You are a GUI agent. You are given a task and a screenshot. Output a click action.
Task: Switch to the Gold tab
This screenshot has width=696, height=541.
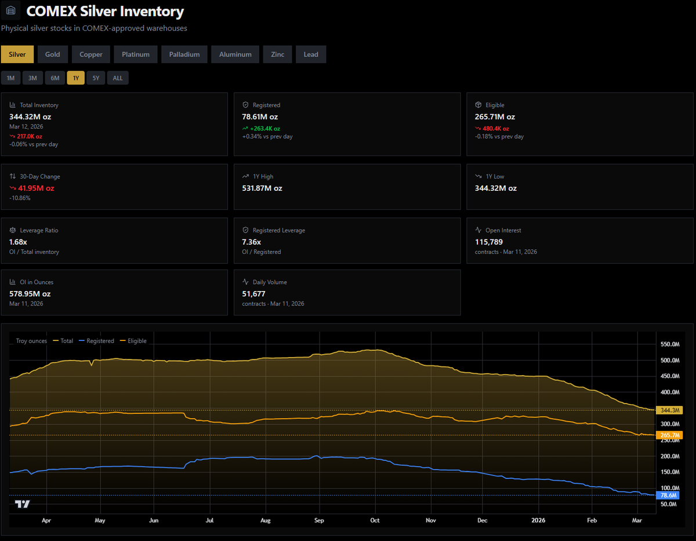[x=53, y=55]
